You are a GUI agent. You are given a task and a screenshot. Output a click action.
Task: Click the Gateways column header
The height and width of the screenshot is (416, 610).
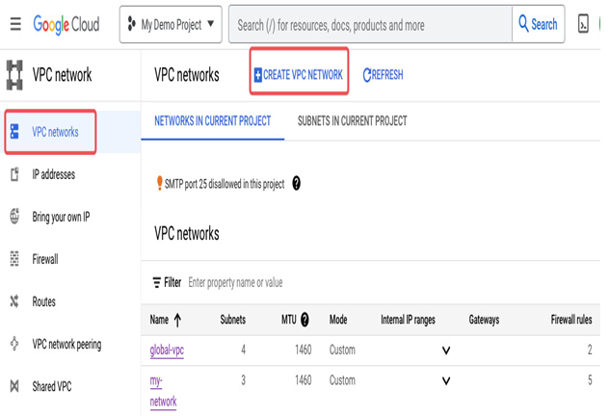[484, 320]
